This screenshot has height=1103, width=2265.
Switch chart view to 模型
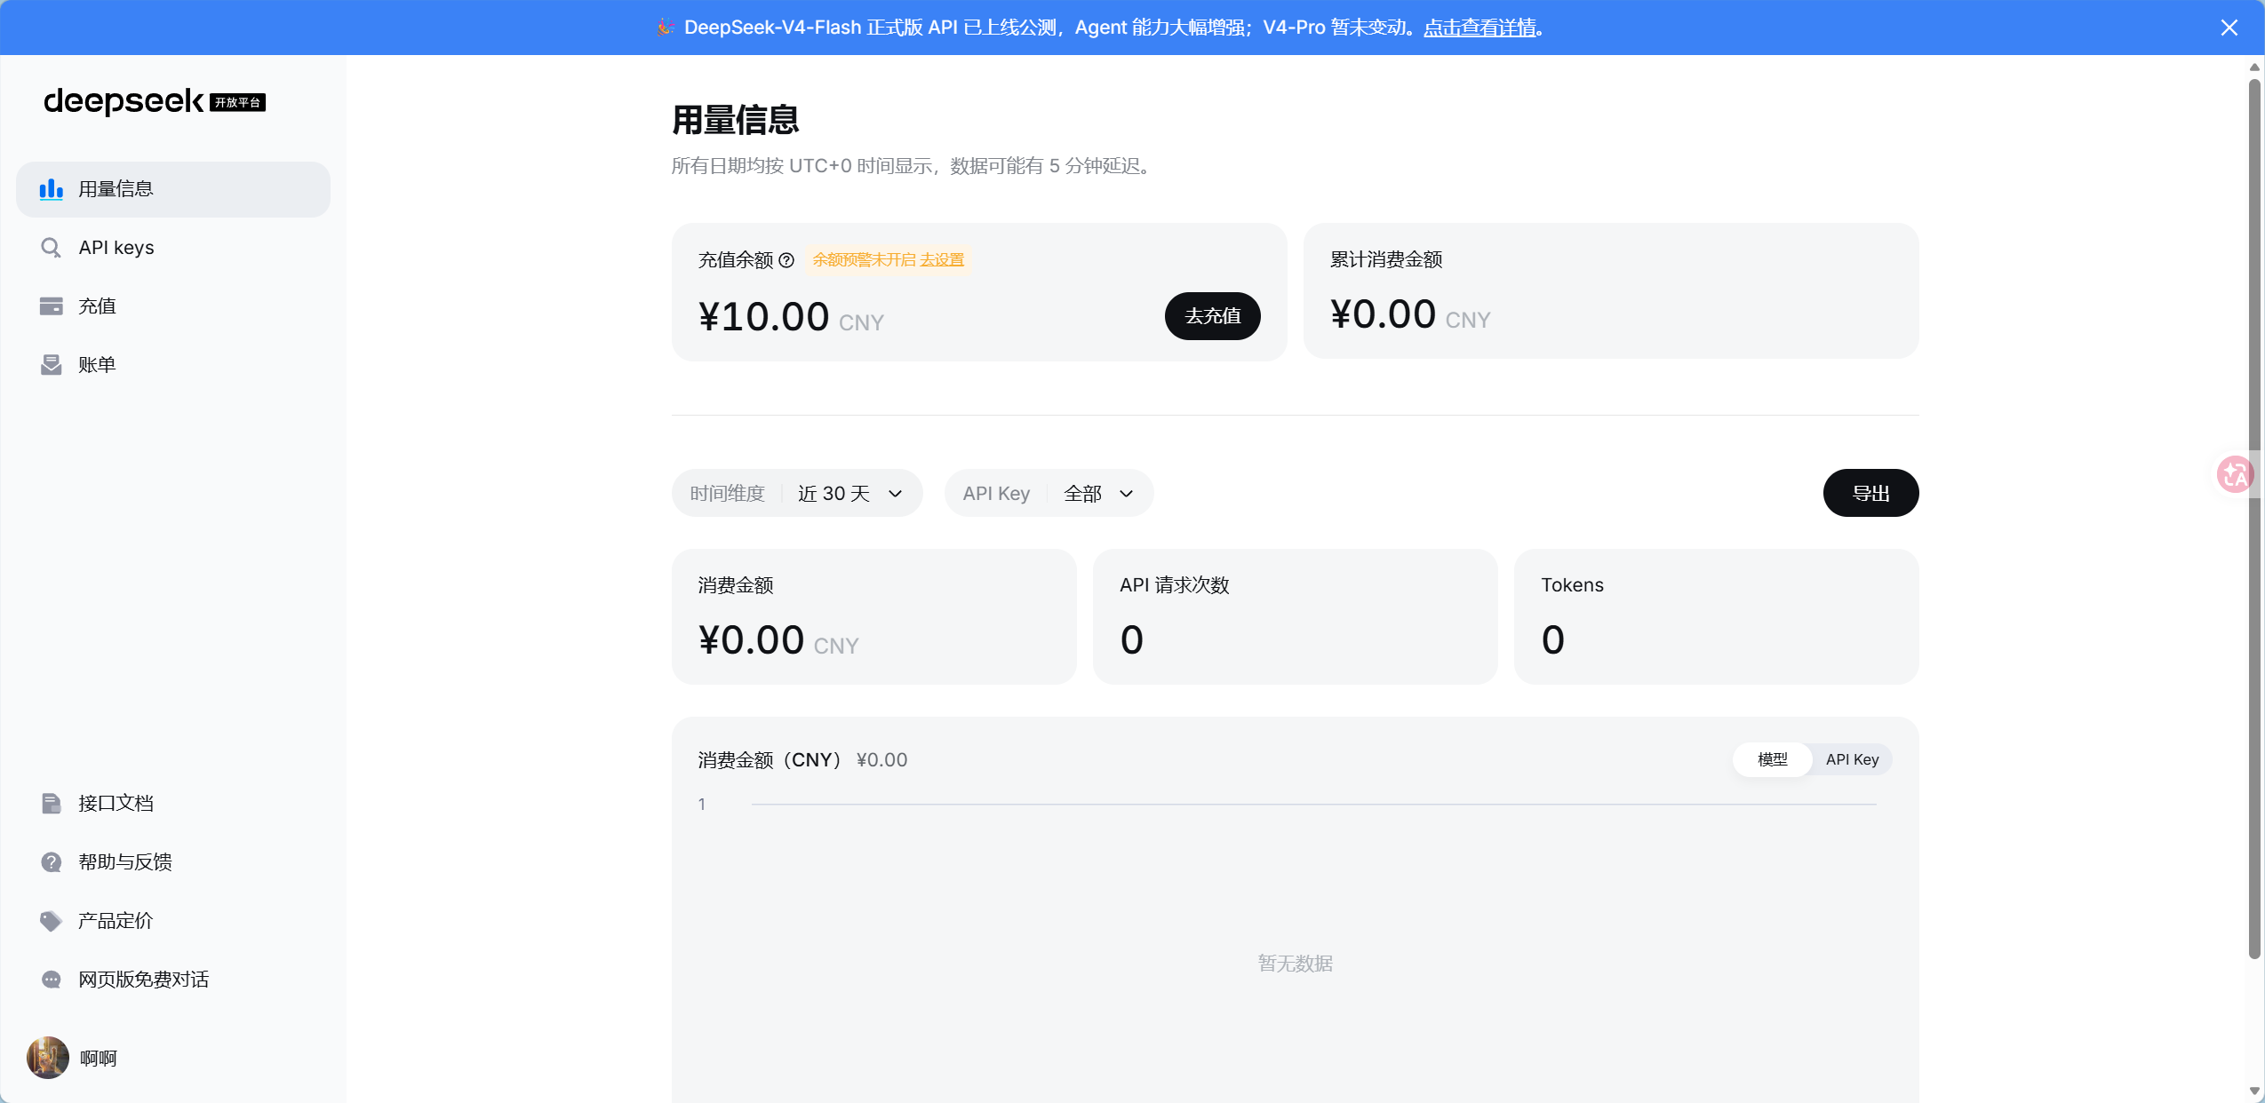1773,759
